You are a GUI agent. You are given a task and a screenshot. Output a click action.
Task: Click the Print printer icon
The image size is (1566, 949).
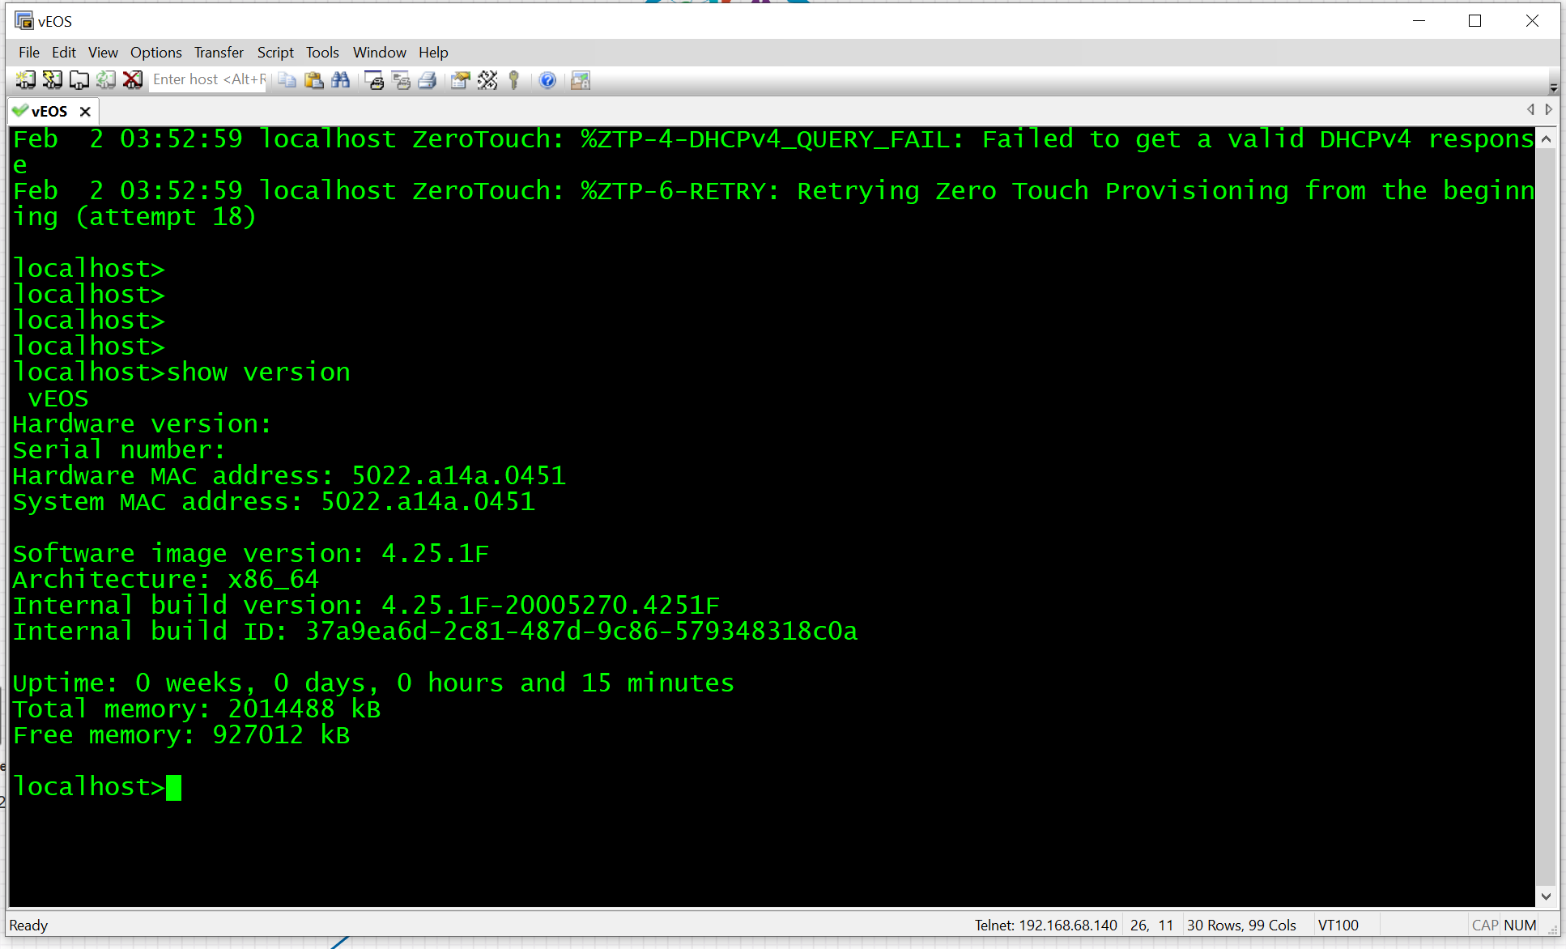[428, 79]
